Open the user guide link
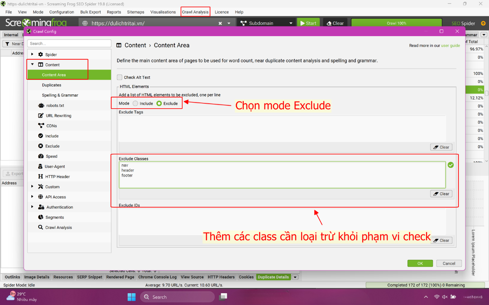The height and width of the screenshot is (305, 489). 450,46
